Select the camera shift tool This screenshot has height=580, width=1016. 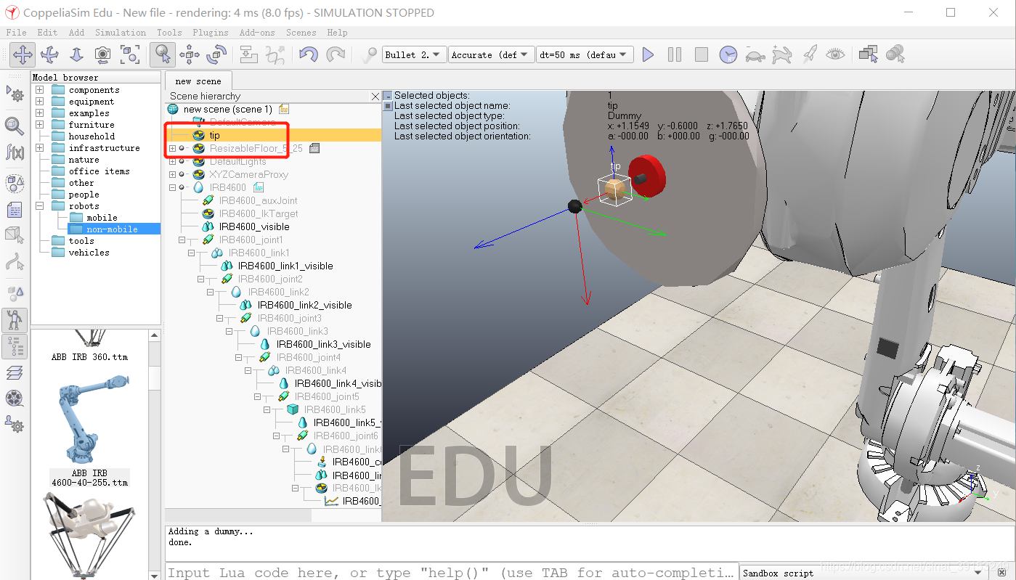click(76, 54)
